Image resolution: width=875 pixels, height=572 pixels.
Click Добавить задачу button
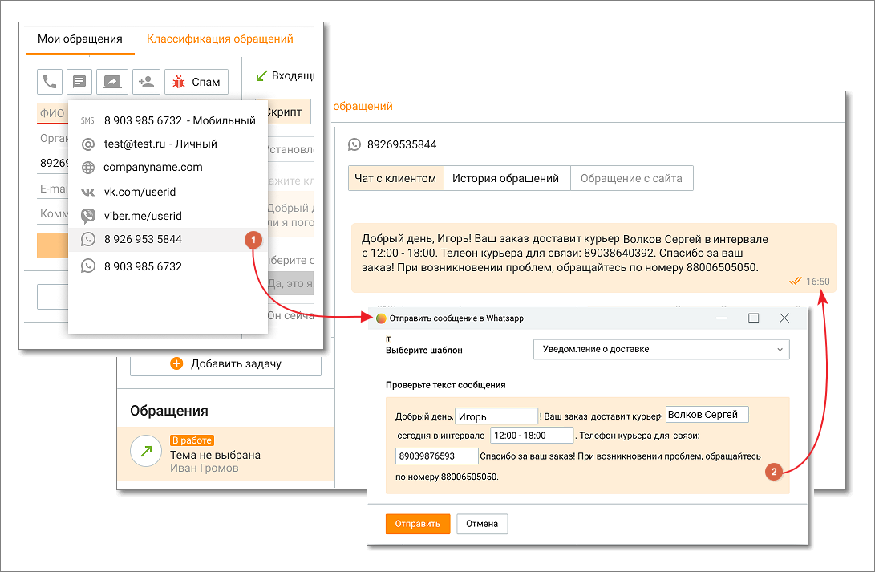click(225, 364)
